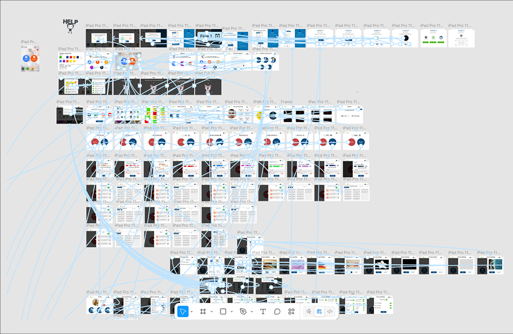The image size is (513, 334).
Task: Select the Move tool in the toolbar
Action: pyautogui.click(x=183, y=312)
